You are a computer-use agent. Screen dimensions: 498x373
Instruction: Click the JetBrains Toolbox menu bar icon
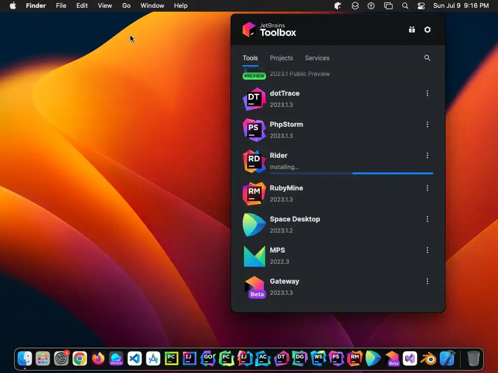[x=338, y=6]
